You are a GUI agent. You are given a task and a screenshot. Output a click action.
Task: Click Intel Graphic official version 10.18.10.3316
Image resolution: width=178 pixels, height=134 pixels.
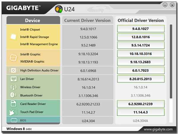(x=141, y=54)
